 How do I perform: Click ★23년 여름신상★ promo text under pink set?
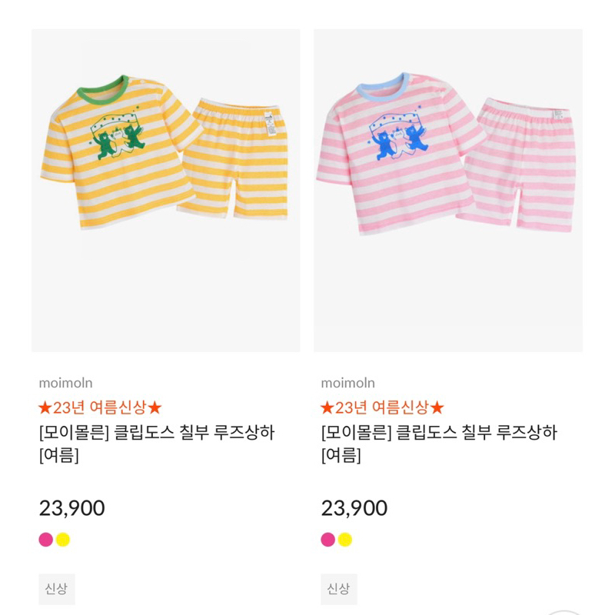pyautogui.click(x=382, y=407)
